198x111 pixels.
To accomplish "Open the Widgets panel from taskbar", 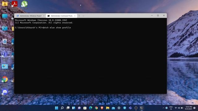I will coord(74,108).
